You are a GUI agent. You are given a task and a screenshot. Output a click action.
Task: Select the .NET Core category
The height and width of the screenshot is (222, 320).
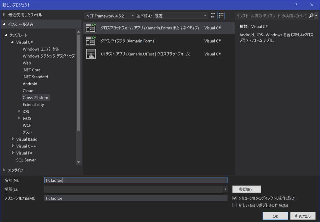(x=32, y=70)
